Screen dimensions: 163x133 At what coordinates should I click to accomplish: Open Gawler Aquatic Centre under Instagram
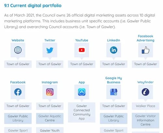point(50,118)
